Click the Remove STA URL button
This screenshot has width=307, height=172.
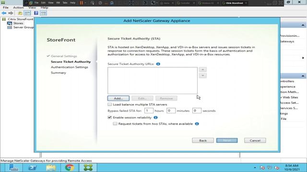(166, 98)
